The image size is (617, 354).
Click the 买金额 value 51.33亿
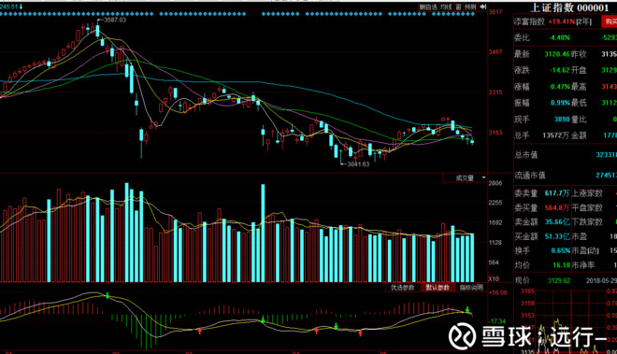[x=557, y=236]
